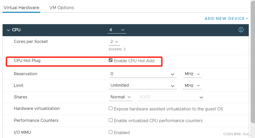This screenshot has width=255, height=138.
Task: Collapse the CPU section chevron
Action: pyautogui.click(x=8, y=30)
